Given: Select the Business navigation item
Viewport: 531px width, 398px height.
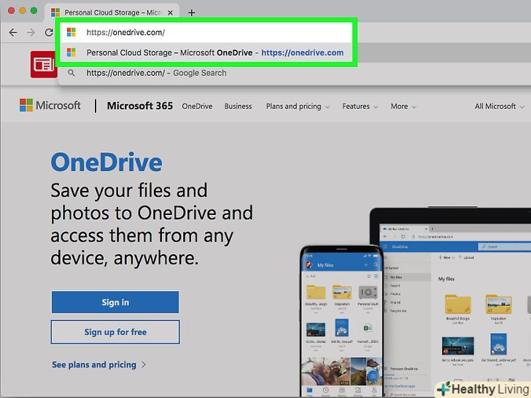Looking at the screenshot, I should click(x=238, y=106).
